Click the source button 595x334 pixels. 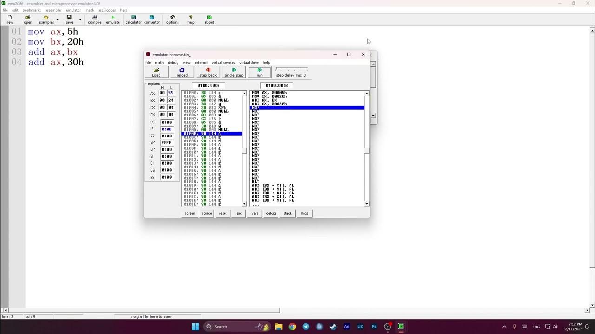click(x=207, y=213)
